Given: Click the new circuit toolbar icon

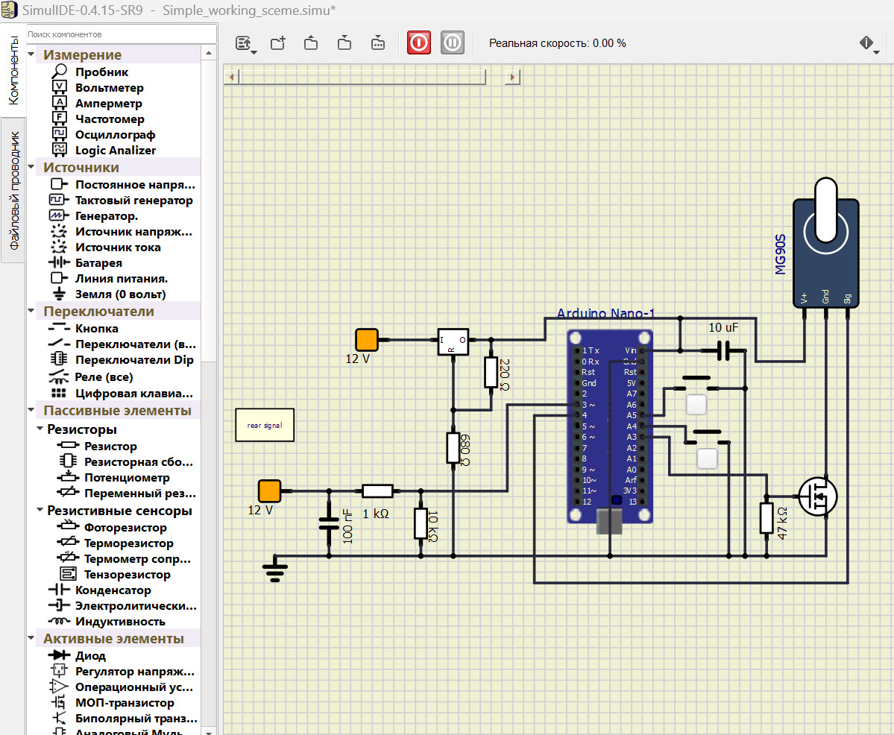Looking at the screenshot, I should 278,43.
